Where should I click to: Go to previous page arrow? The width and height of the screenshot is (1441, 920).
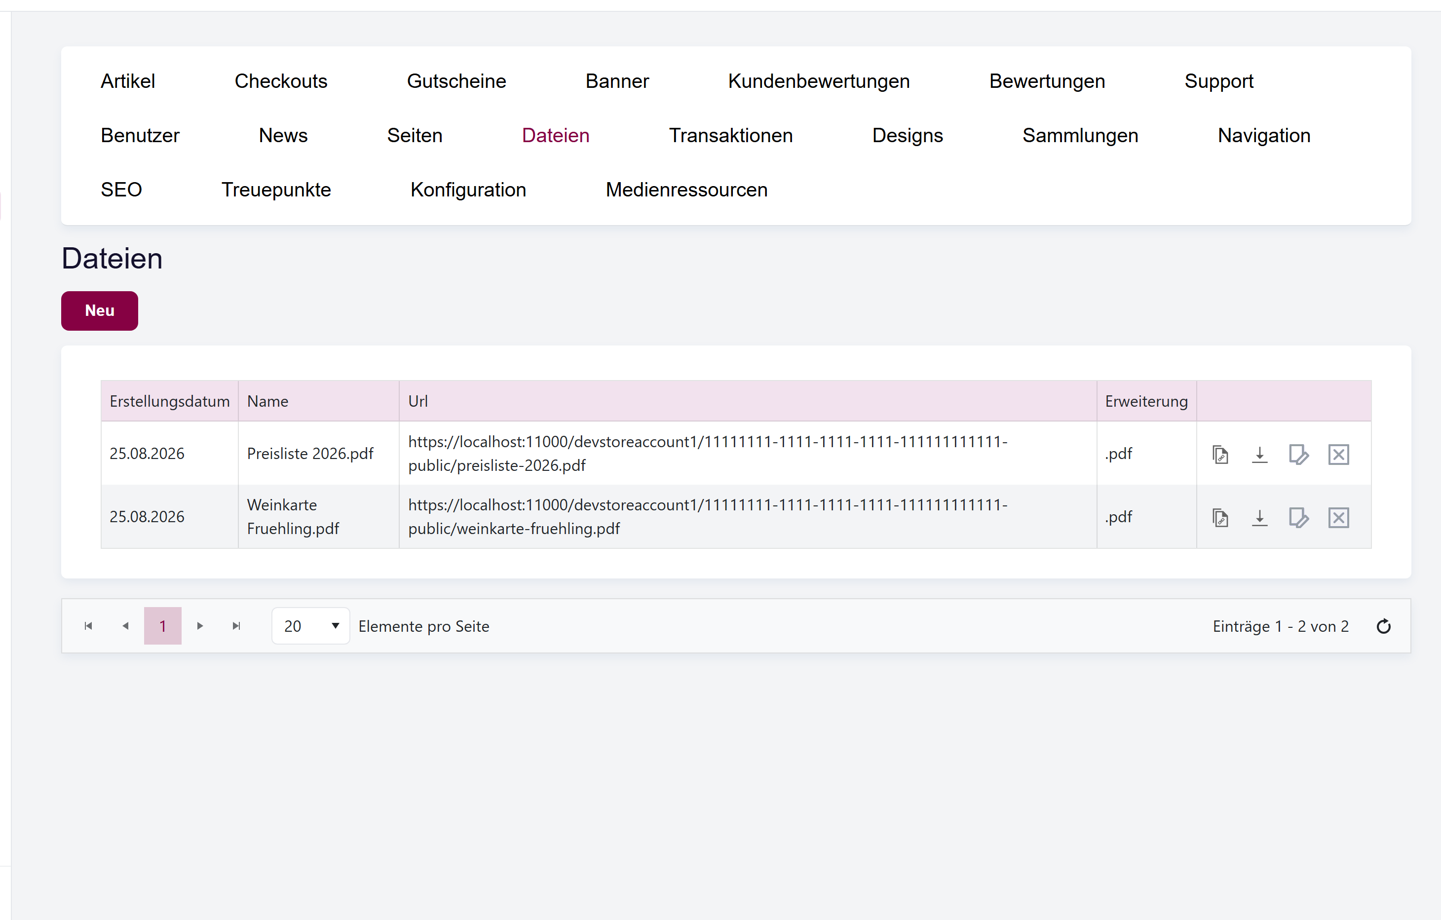coord(126,625)
